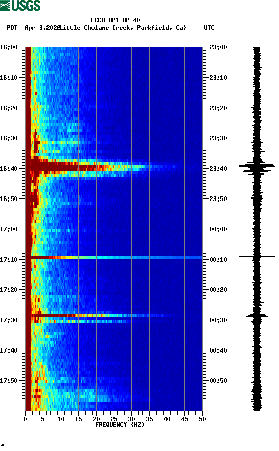This screenshot has height=451, width=279.
Task: Click the '20' frequency axis label
Action: tap(96, 419)
